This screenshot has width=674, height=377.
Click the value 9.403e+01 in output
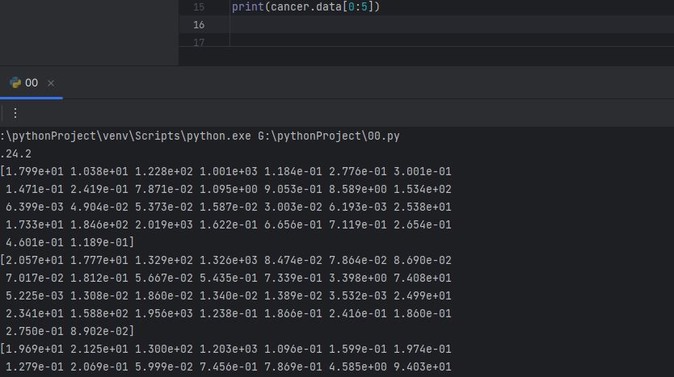click(423, 367)
